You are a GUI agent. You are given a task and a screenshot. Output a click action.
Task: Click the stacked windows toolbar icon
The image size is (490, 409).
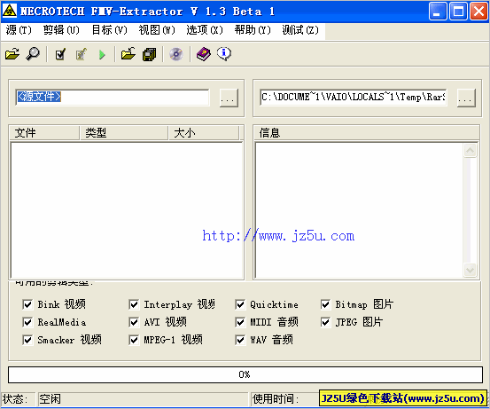(x=150, y=54)
